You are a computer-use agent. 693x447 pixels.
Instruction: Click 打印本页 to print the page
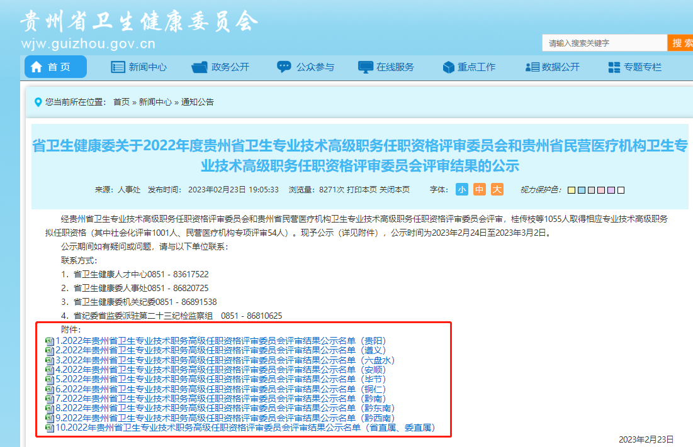coord(361,189)
